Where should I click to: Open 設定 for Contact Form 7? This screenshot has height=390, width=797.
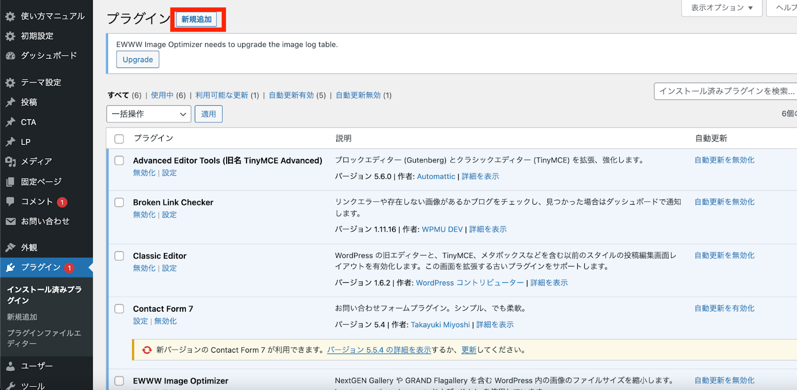coord(140,321)
